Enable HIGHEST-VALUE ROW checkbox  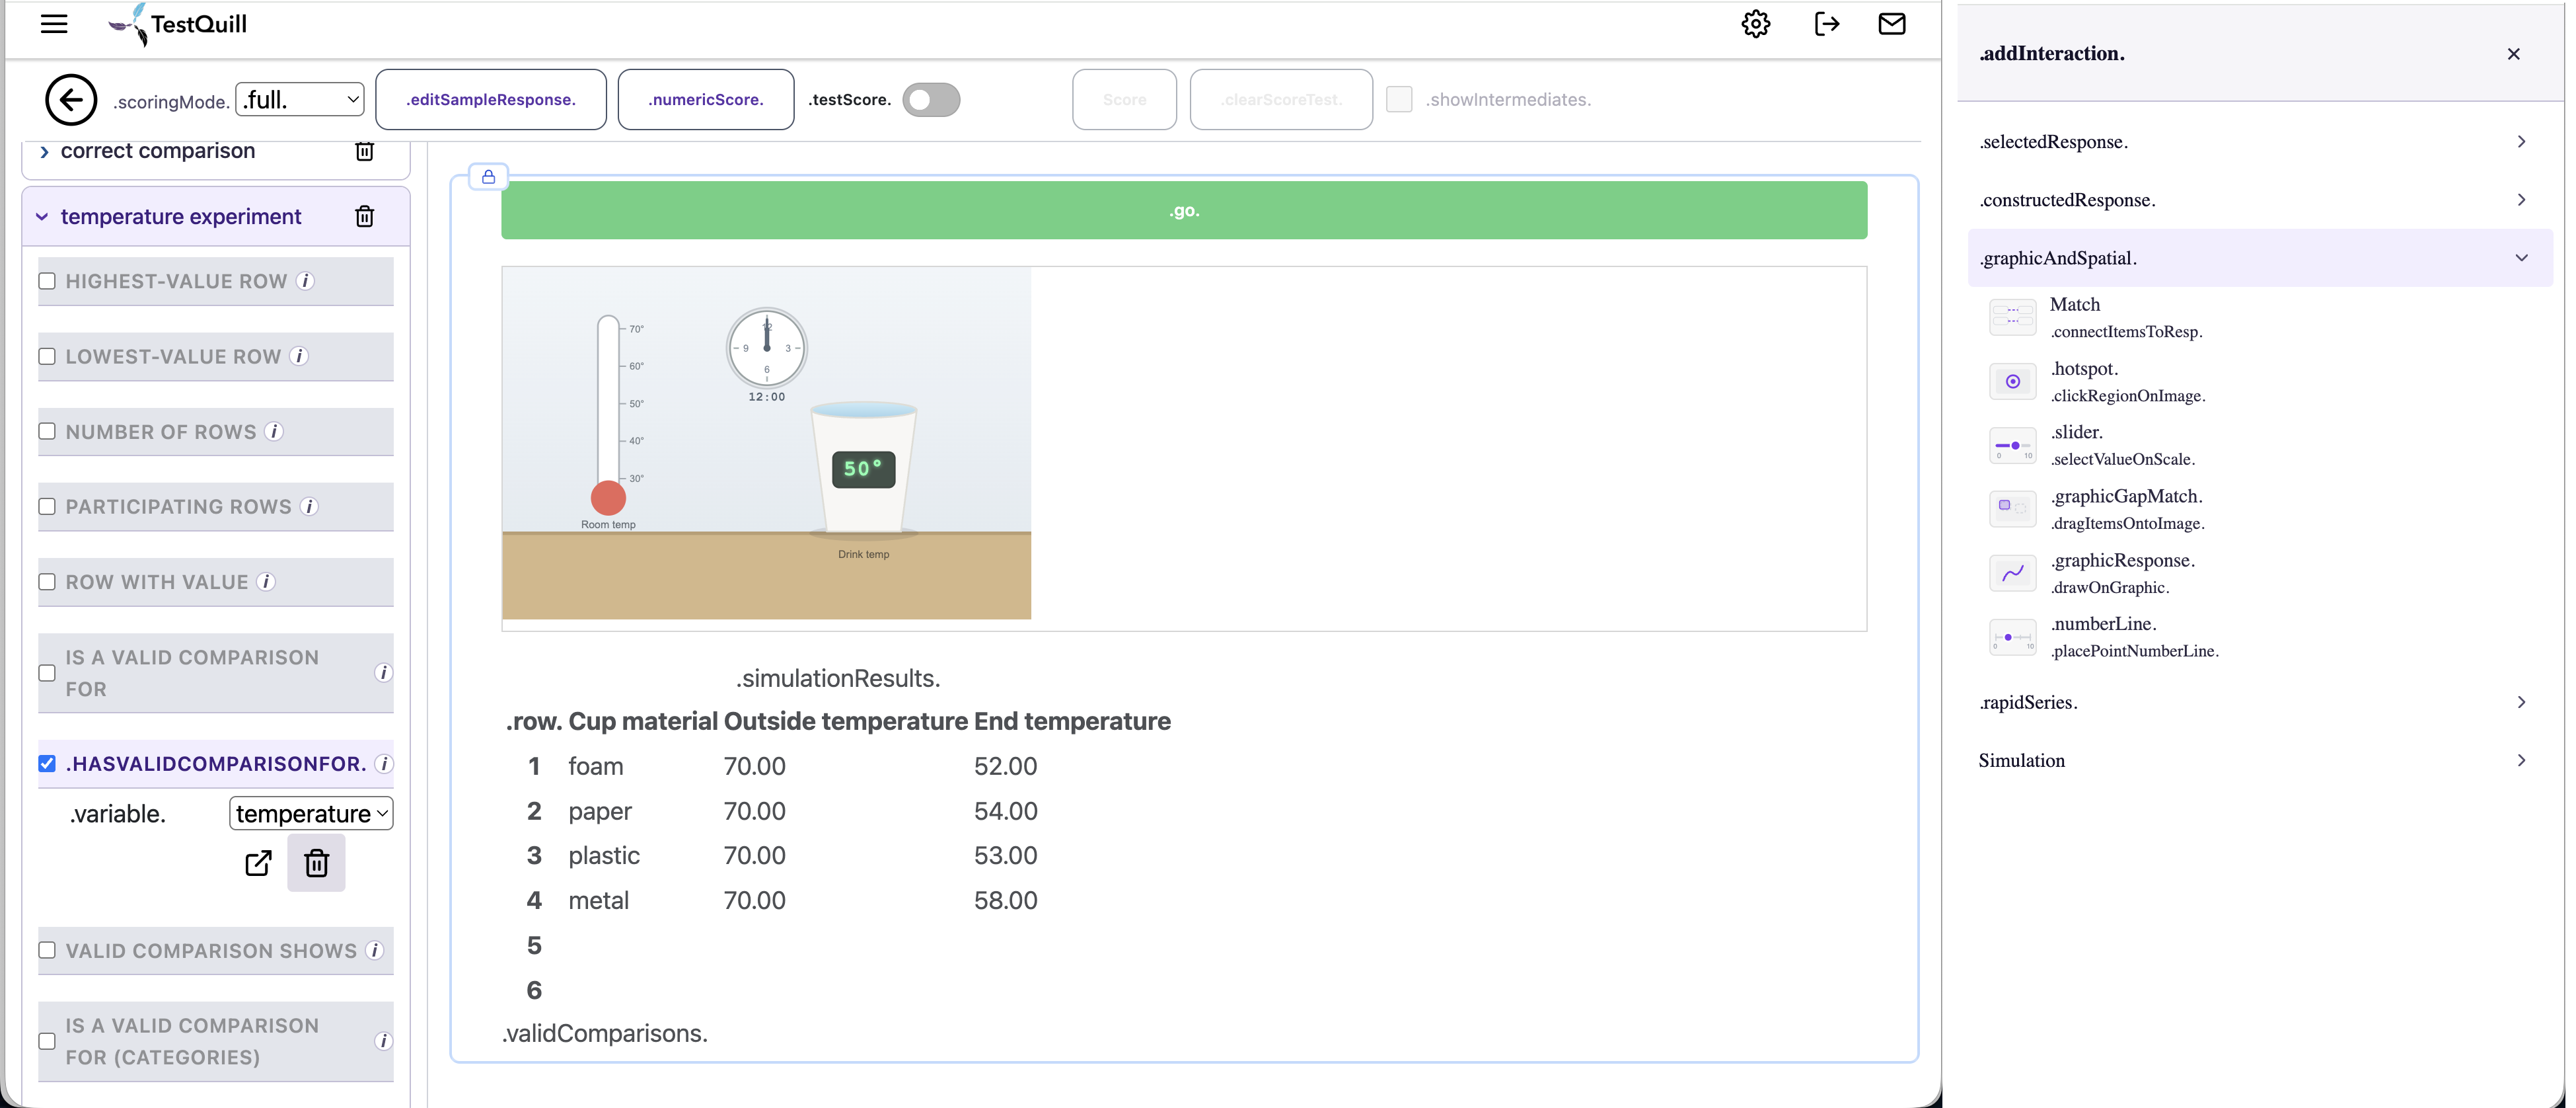point(47,281)
